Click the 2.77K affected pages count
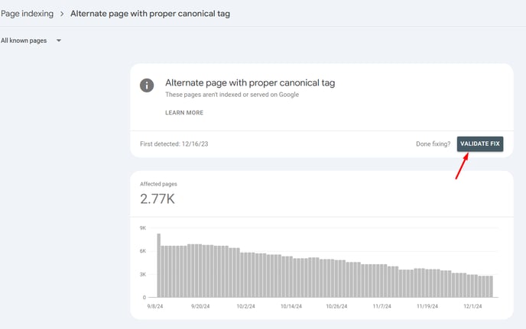The height and width of the screenshot is (329, 526). 157,199
